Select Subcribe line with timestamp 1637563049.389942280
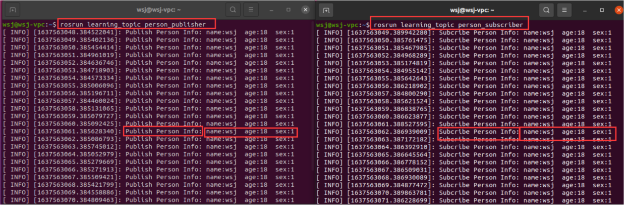 [x=463, y=33]
